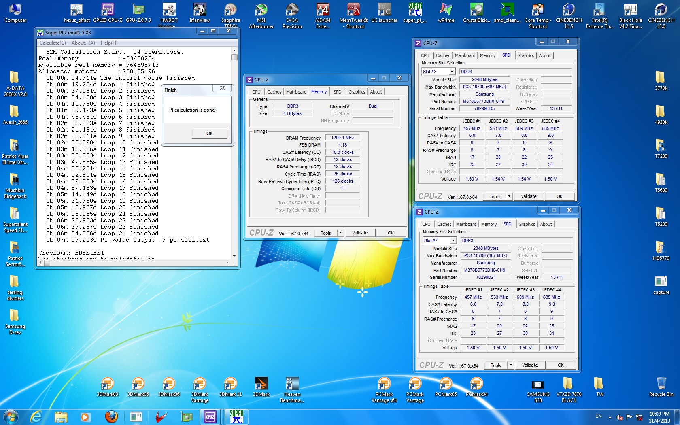This screenshot has height=425, width=680.
Task: Launch EVGA Precision from the desktop
Action: click(x=292, y=16)
